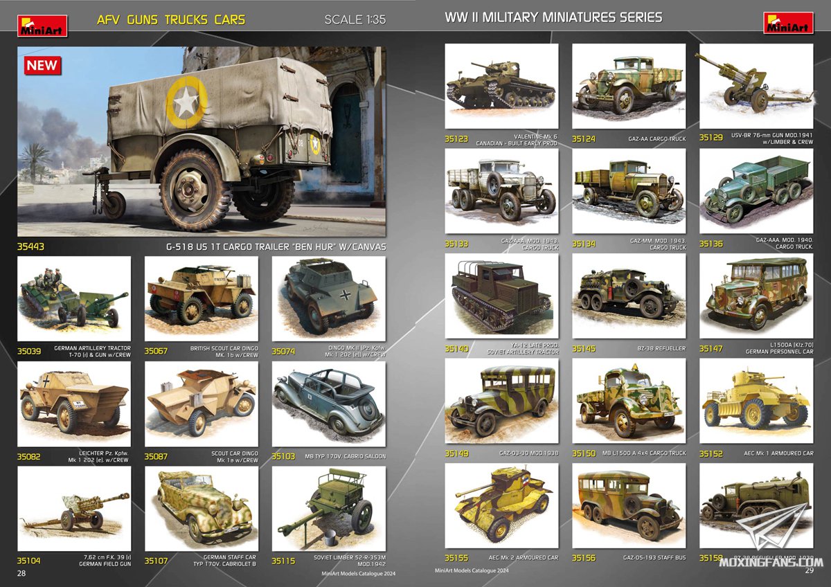Select the AEC Mk 2 Armoured Car image
This screenshot has width=831, height=587.
pyautogui.click(x=501, y=505)
